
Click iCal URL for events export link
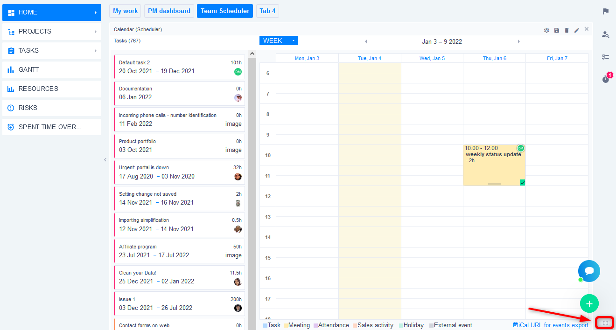[x=551, y=325]
